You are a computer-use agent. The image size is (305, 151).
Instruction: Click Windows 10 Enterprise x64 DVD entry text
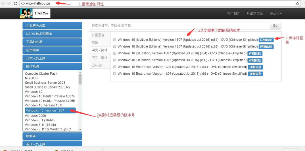pyautogui.click(x=182, y=67)
